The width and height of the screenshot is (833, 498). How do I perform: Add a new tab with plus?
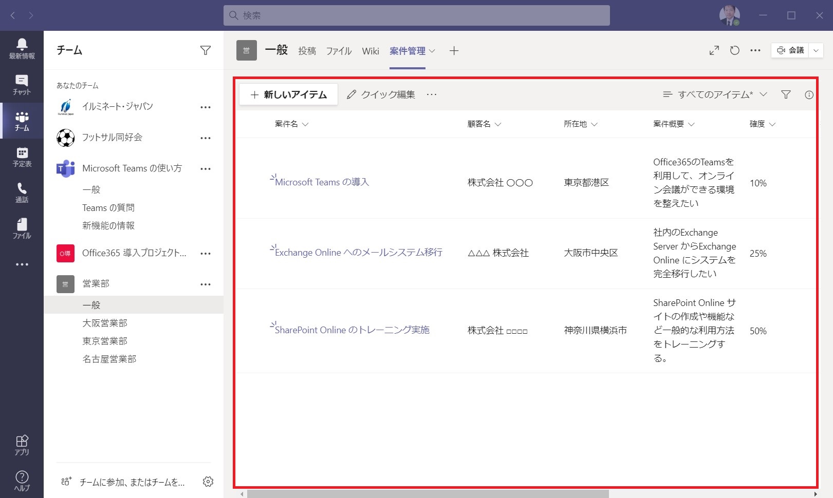click(x=454, y=51)
